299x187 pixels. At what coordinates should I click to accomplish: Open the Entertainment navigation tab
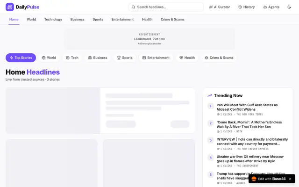(122, 20)
